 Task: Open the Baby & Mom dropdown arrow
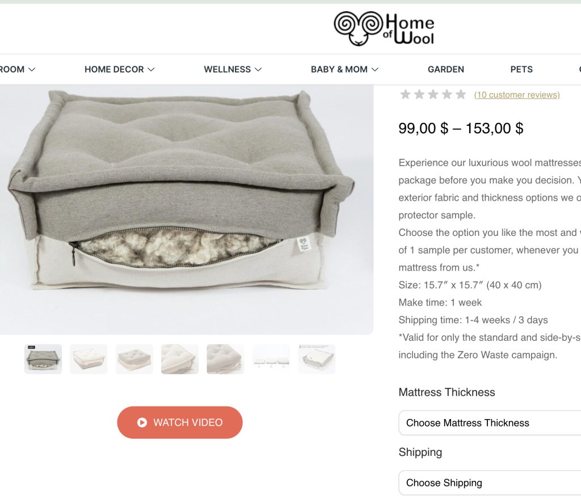pos(375,69)
